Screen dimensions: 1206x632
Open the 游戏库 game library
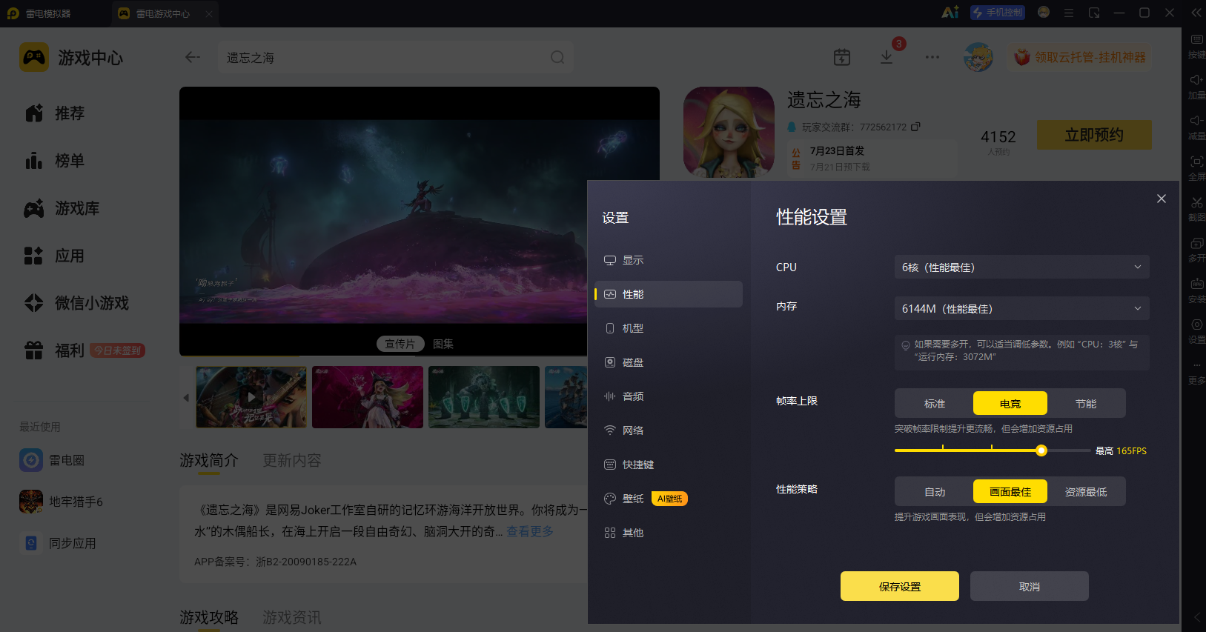point(62,208)
